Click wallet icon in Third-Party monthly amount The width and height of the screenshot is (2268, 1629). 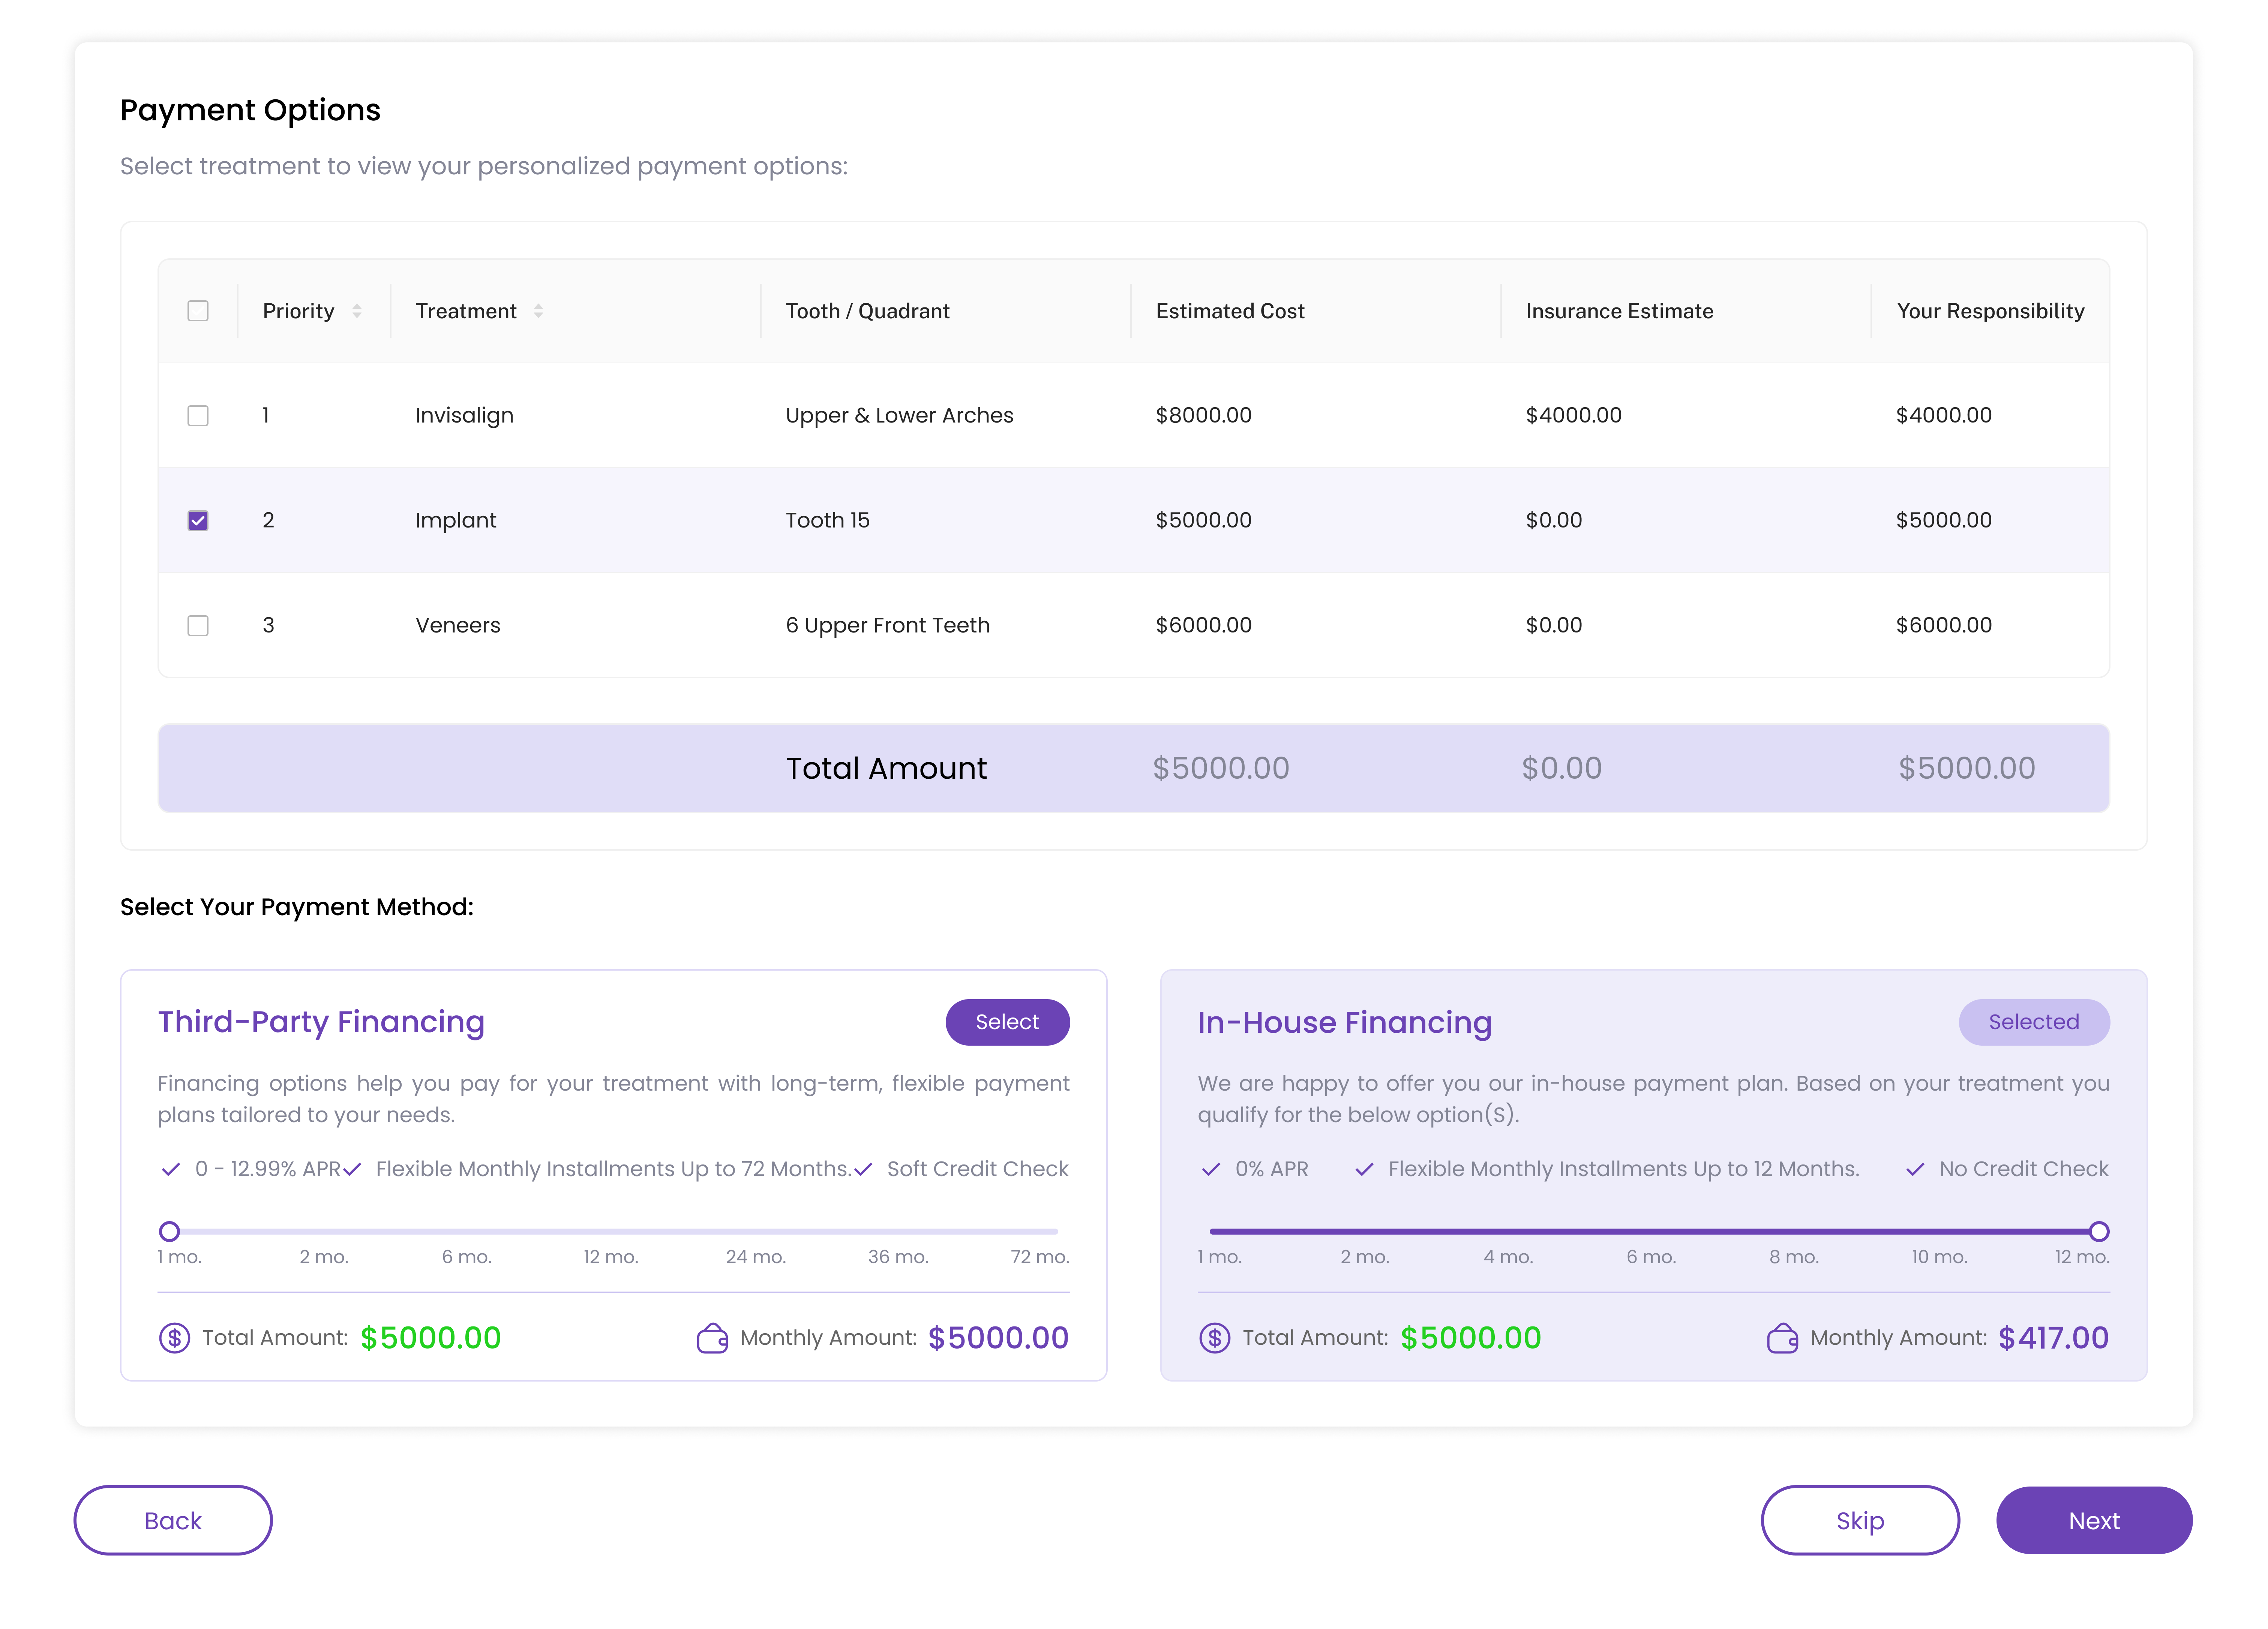(x=712, y=1338)
